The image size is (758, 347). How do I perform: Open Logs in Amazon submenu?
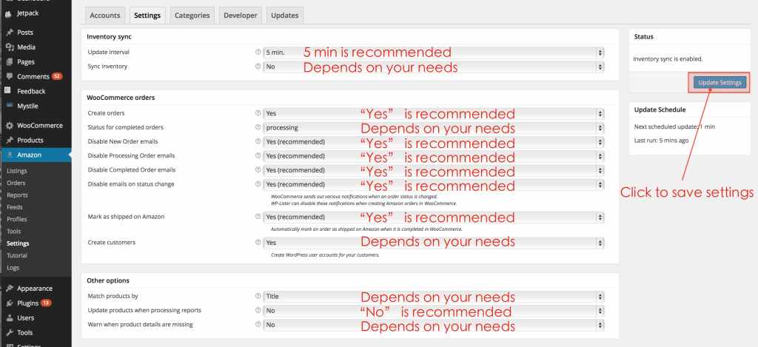[x=13, y=268]
